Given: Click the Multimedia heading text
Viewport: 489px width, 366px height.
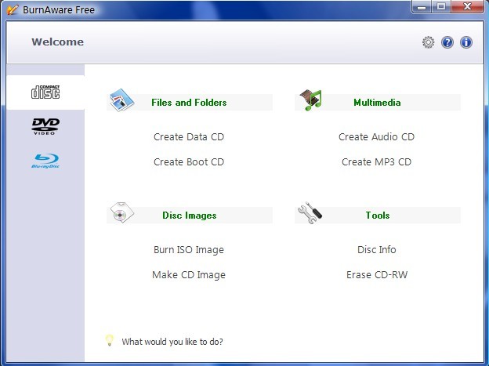Looking at the screenshot, I should 377,103.
